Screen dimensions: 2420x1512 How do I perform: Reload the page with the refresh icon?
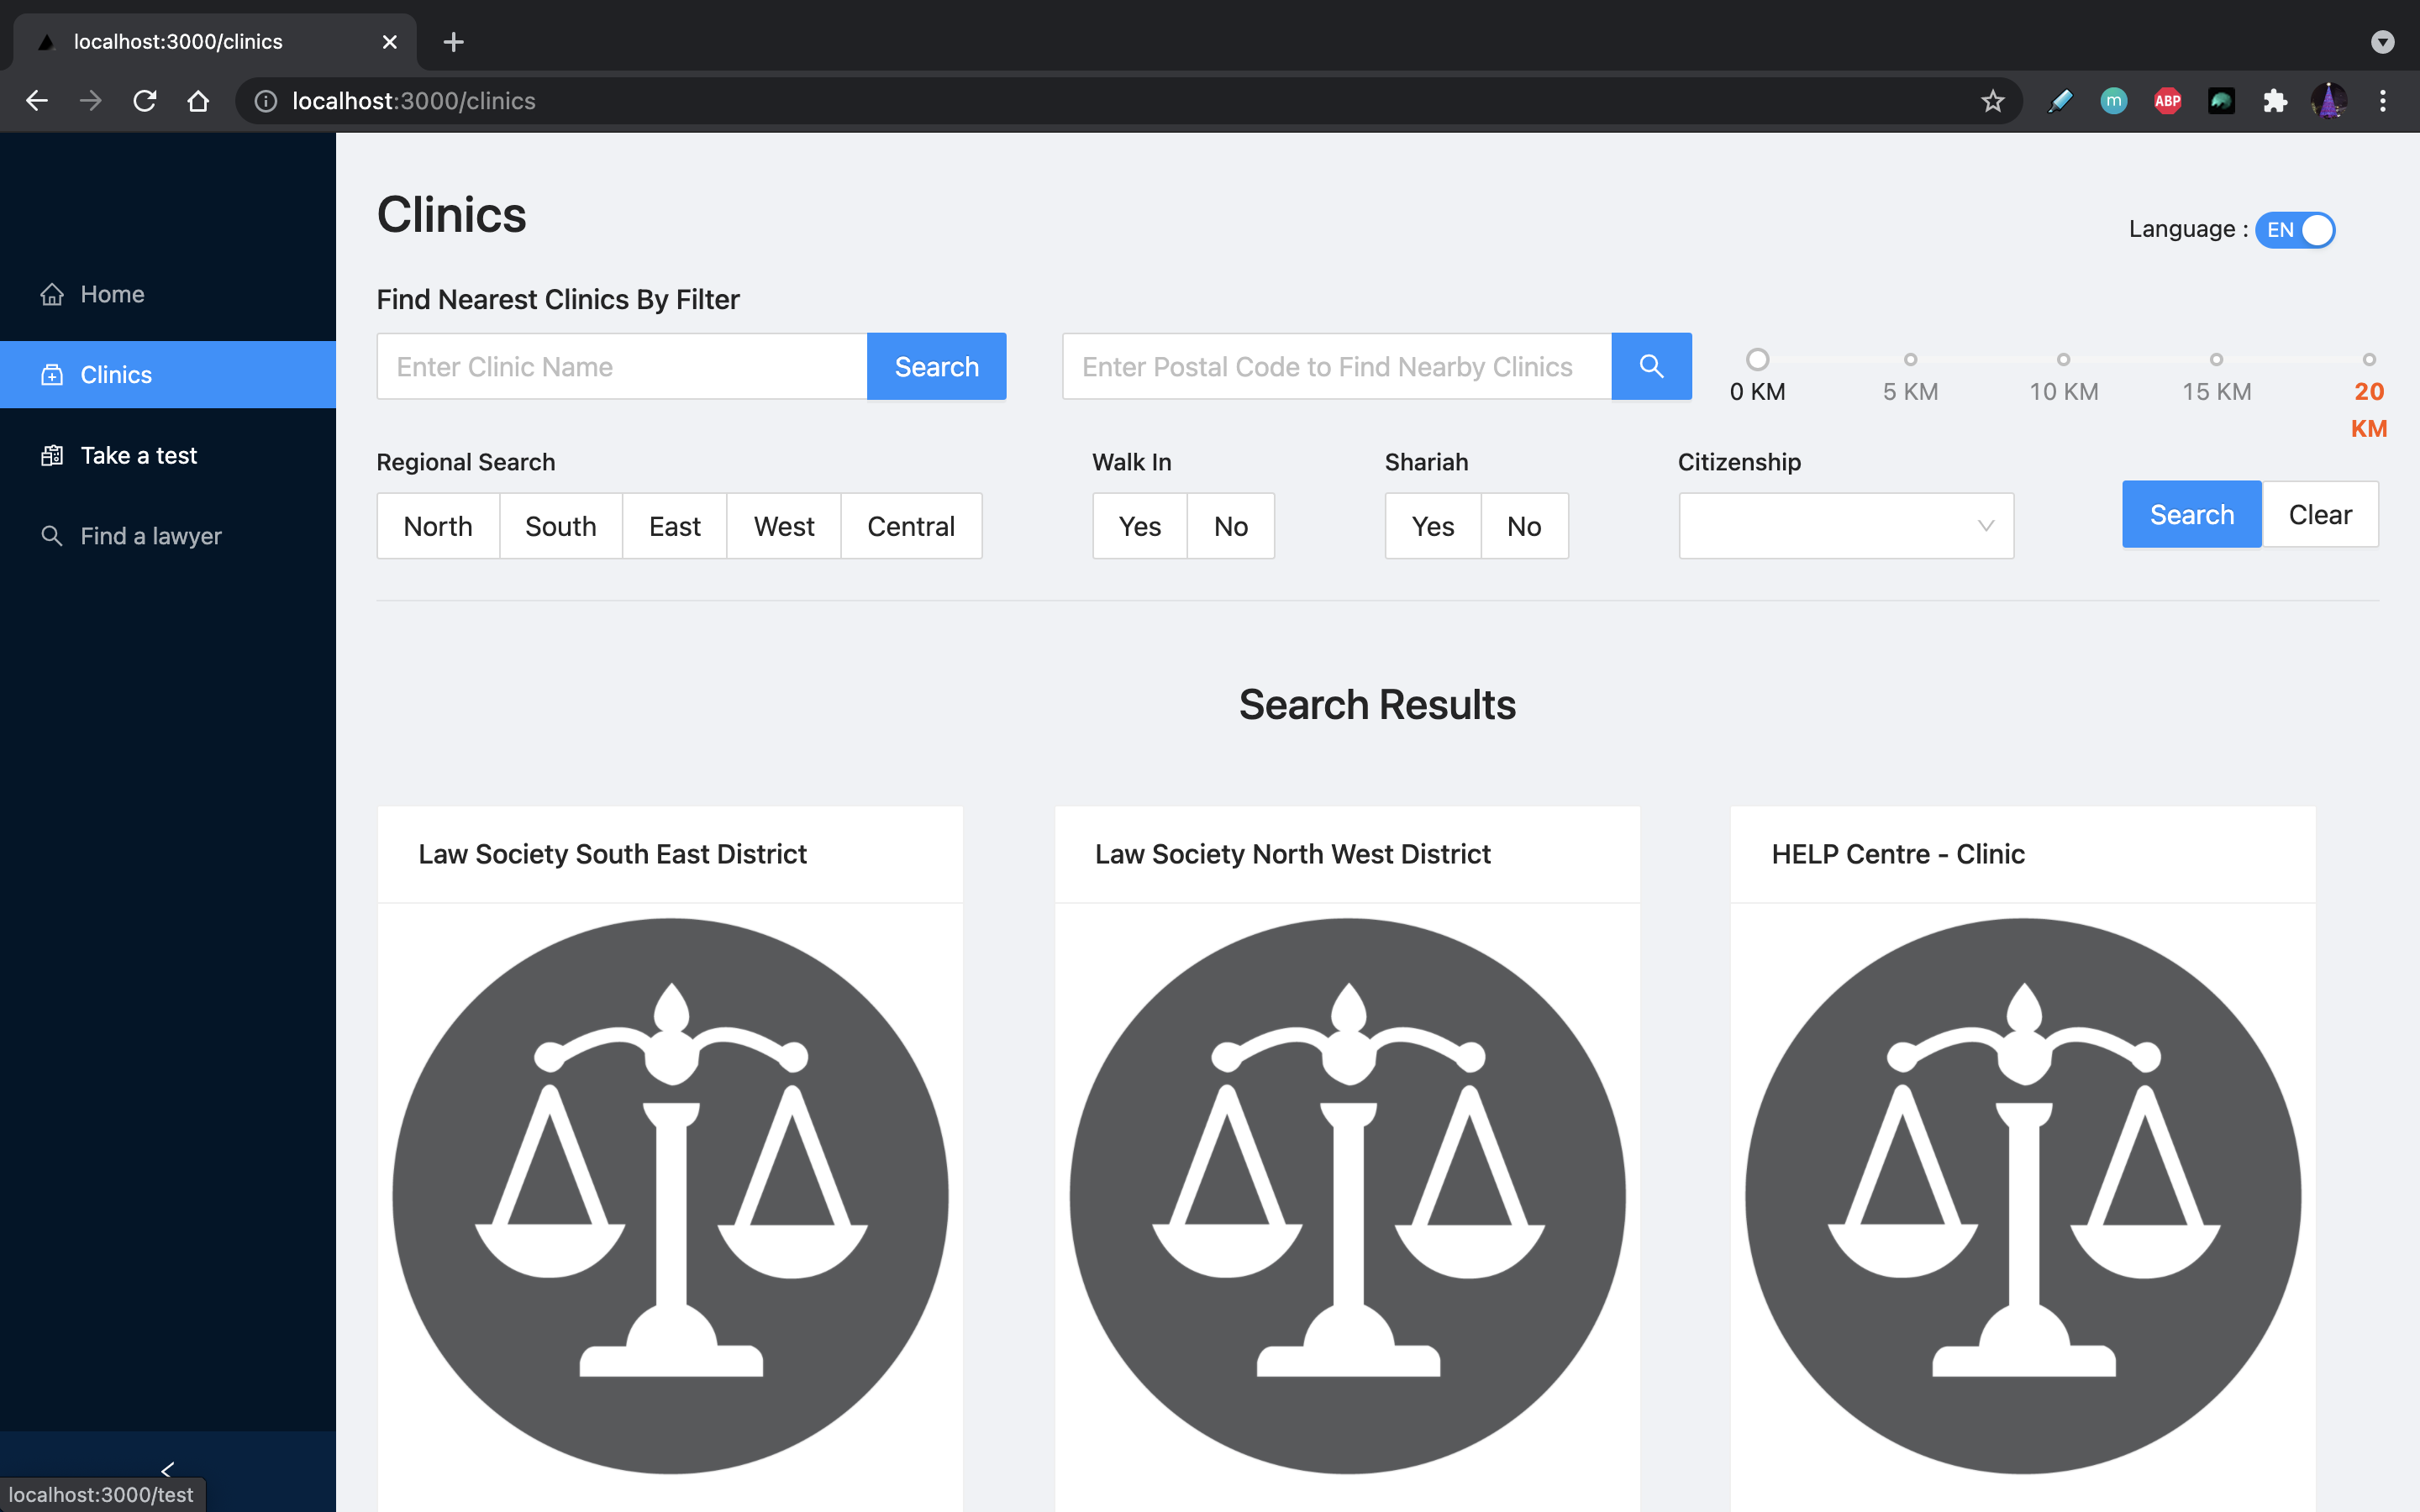pyautogui.click(x=145, y=101)
